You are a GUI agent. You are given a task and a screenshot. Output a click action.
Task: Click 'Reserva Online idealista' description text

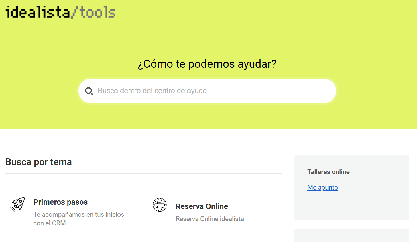click(210, 219)
